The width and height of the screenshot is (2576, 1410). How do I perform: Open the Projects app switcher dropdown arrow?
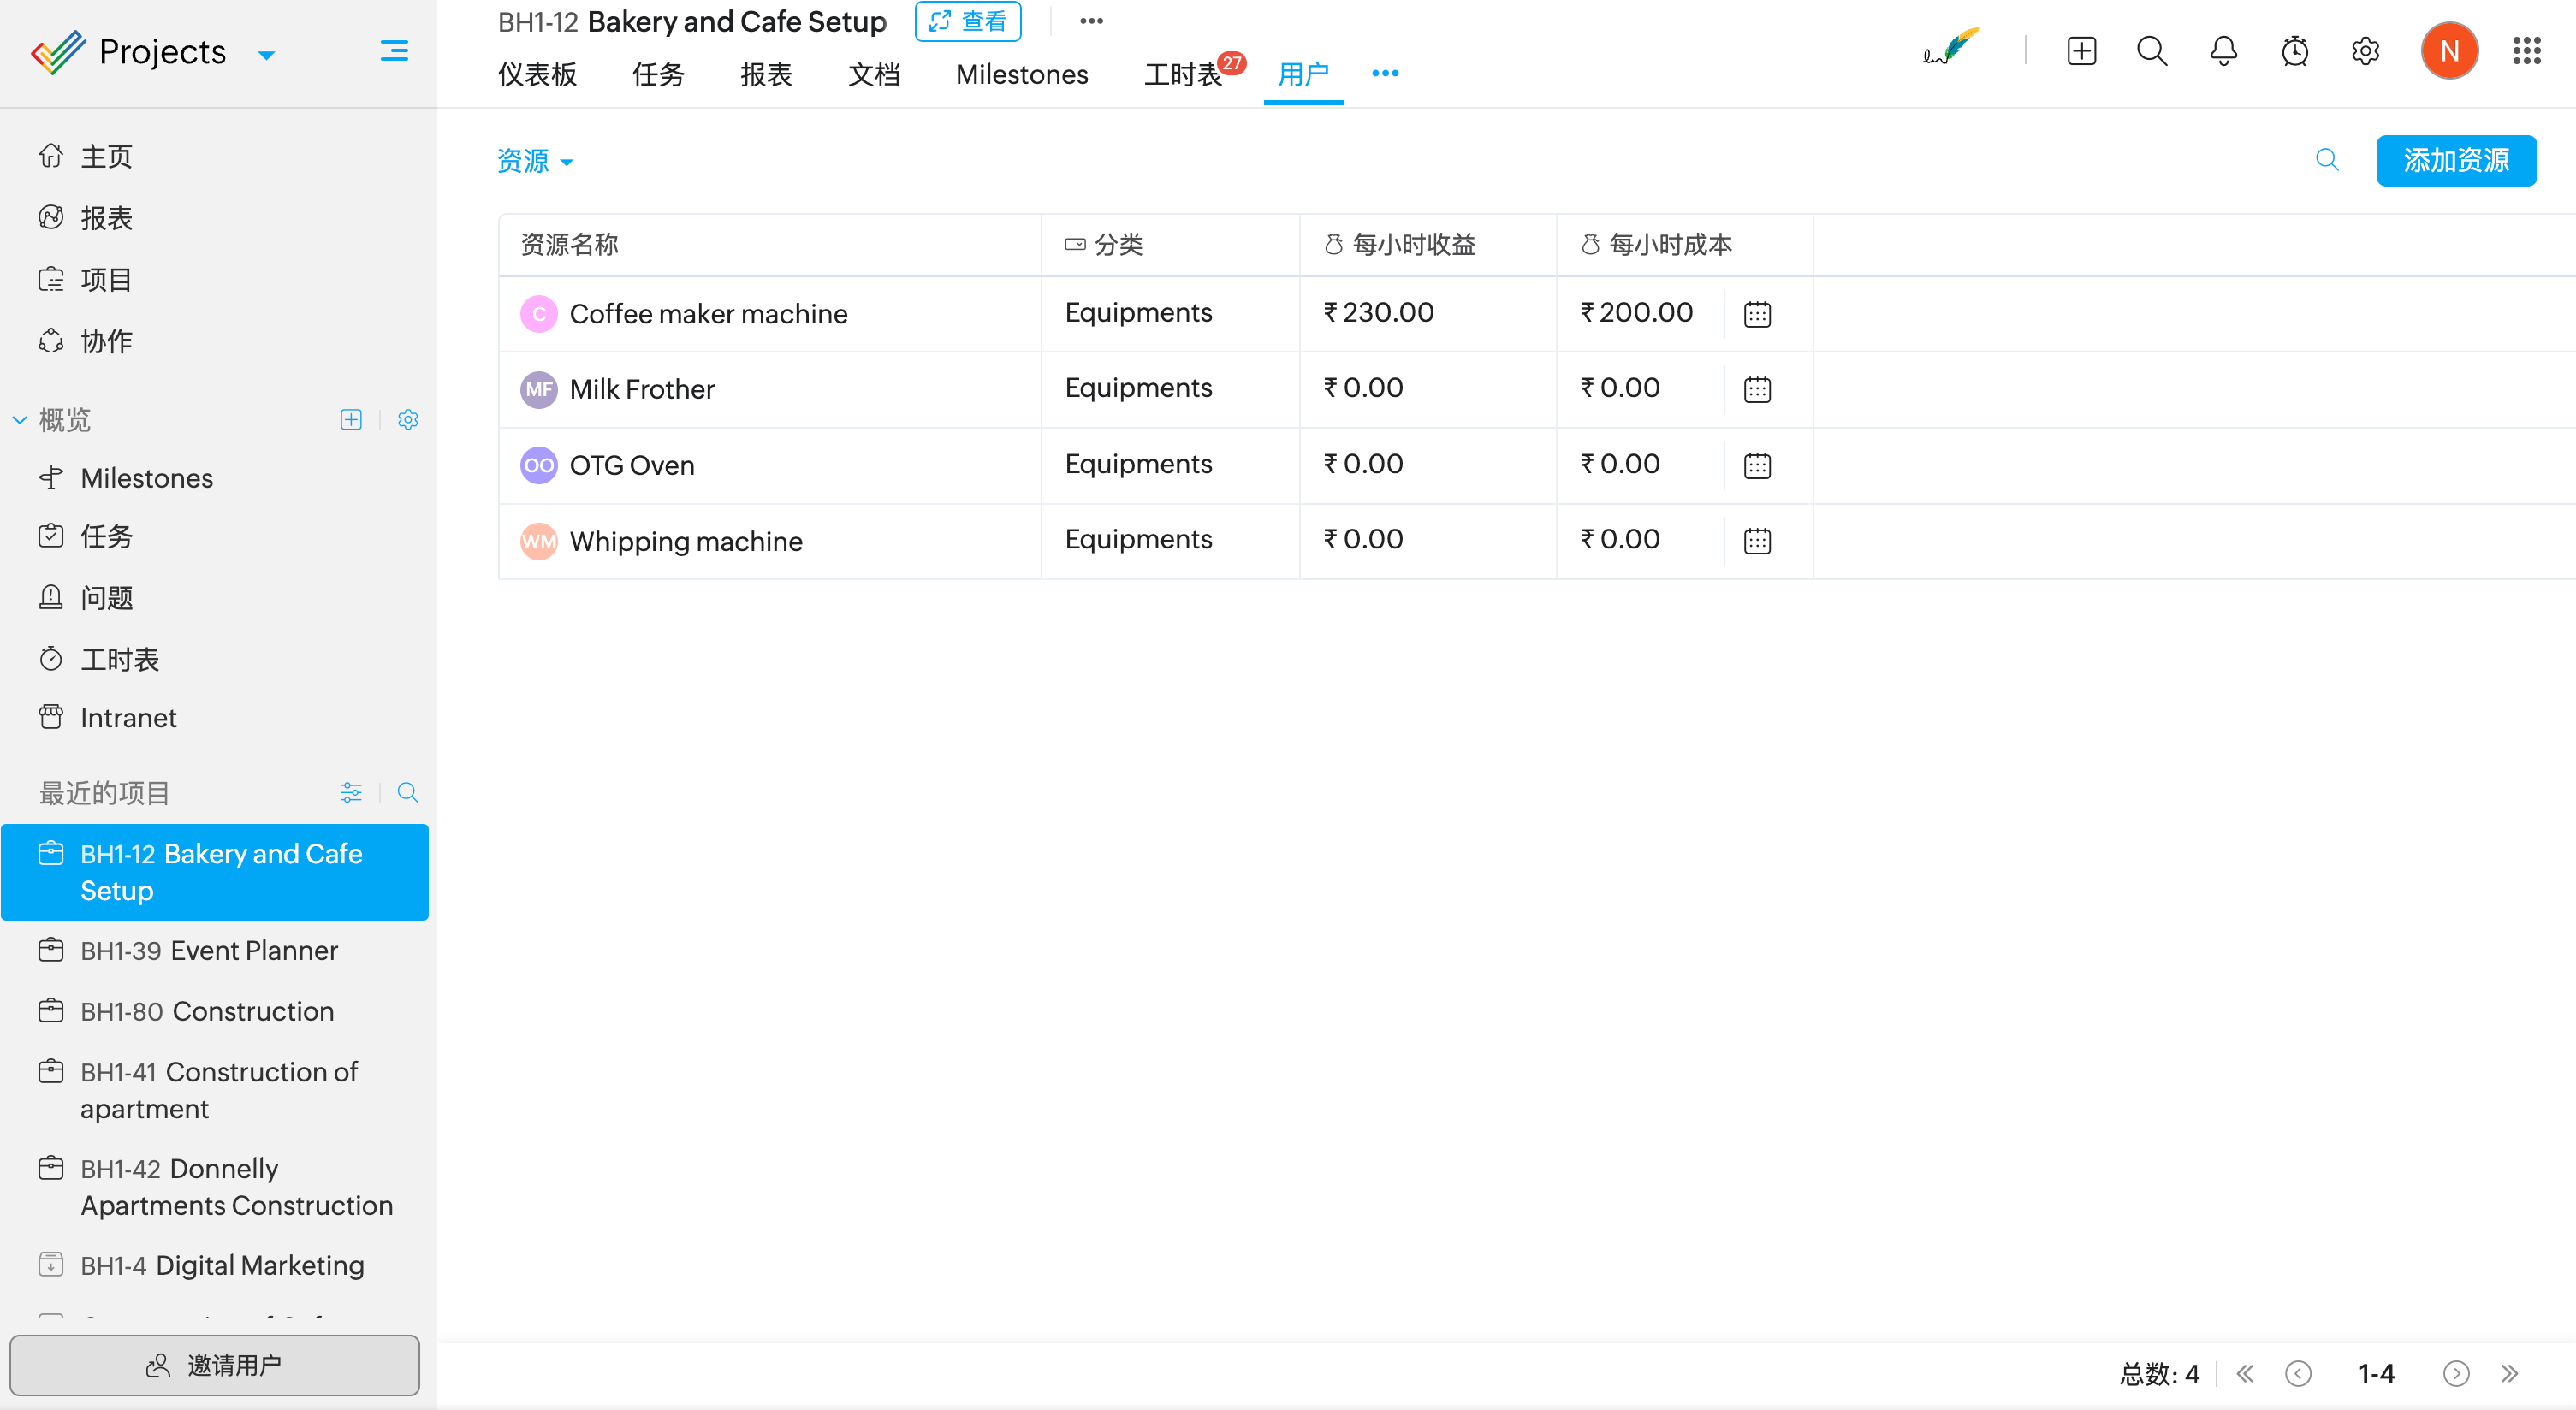tap(266, 55)
